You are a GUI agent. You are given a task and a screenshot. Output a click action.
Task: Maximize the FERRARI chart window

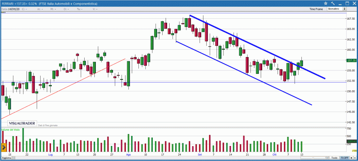(x=347, y=3)
